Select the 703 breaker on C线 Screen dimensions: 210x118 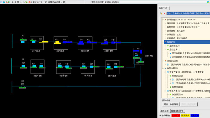[23, 87]
